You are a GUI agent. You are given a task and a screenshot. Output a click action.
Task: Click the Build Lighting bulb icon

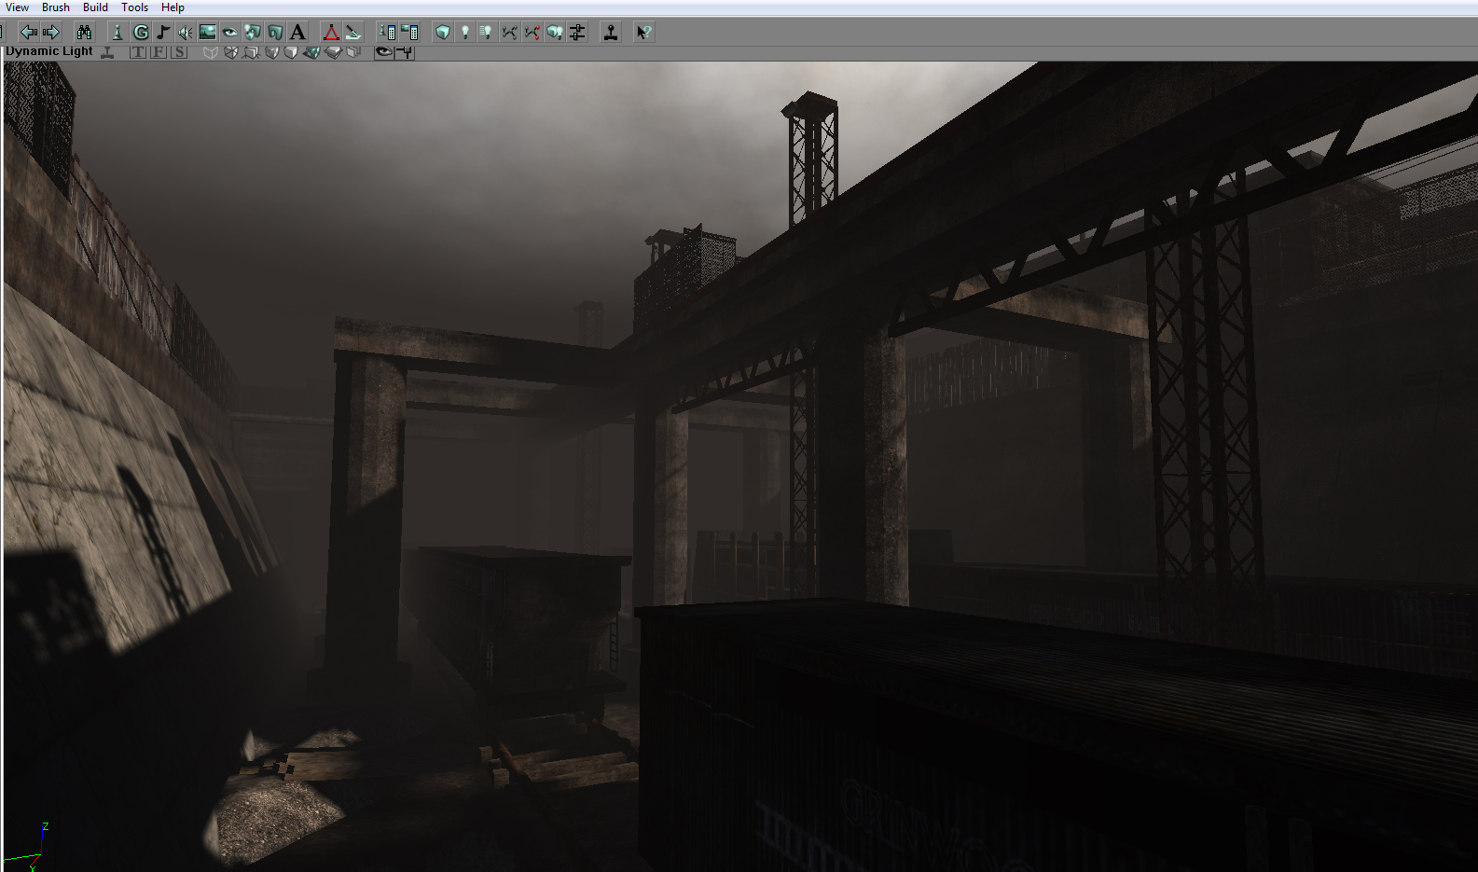click(x=465, y=33)
